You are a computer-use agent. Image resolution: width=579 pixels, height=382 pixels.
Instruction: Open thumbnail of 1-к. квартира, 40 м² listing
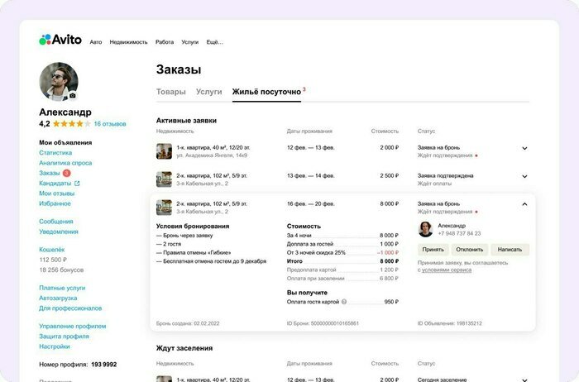pyautogui.click(x=164, y=151)
